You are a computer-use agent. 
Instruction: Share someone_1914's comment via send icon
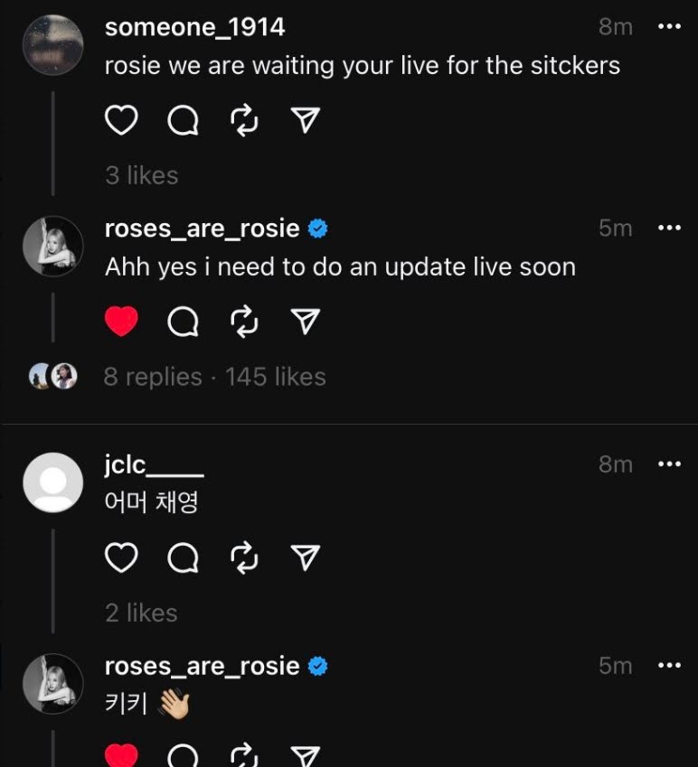click(306, 120)
